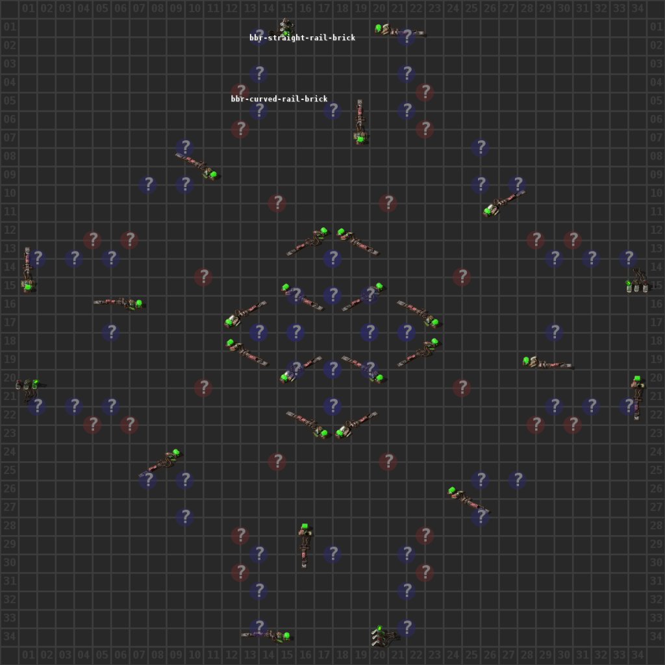Screen dimensions: 665x665
Task: Click blue question mark between columns 07-08, rows 09-10
Action: click(x=149, y=184)
